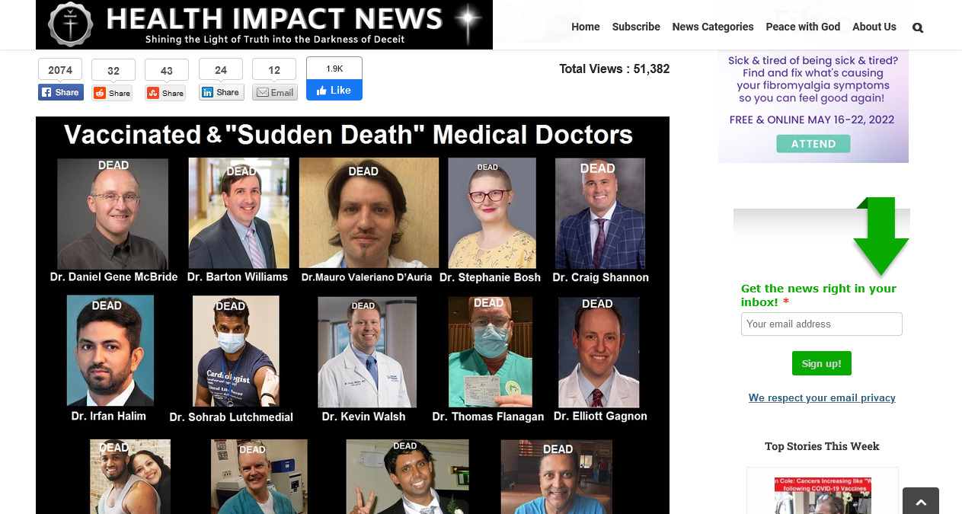Click the Top Stories thumbnail image
This screenshot has height=514, width=962.
(822, 495)
